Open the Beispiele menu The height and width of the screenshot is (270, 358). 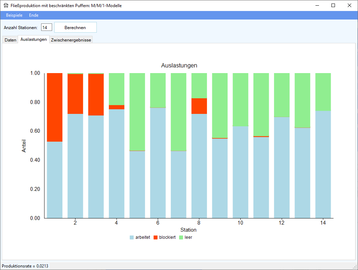(x=14, y=15)
